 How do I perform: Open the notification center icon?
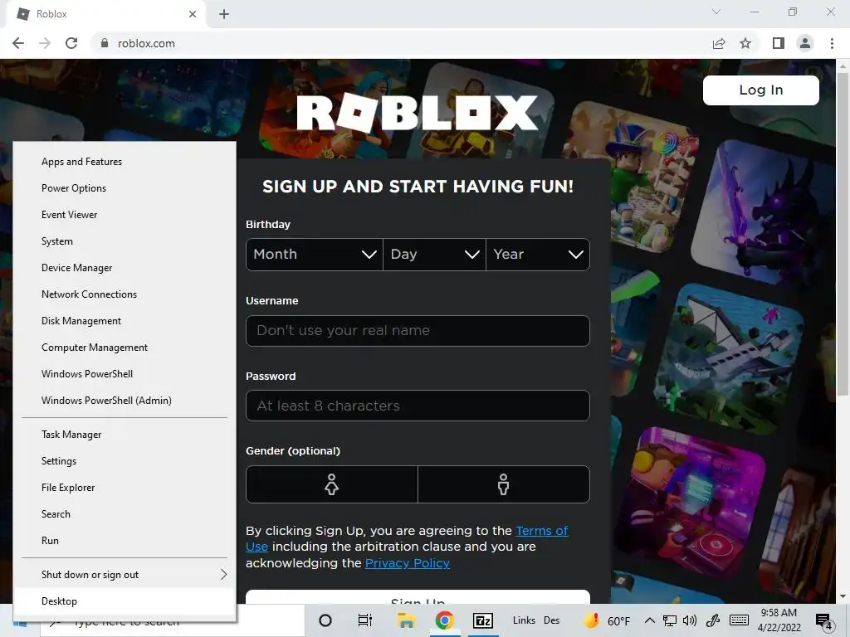pos(823,620)
